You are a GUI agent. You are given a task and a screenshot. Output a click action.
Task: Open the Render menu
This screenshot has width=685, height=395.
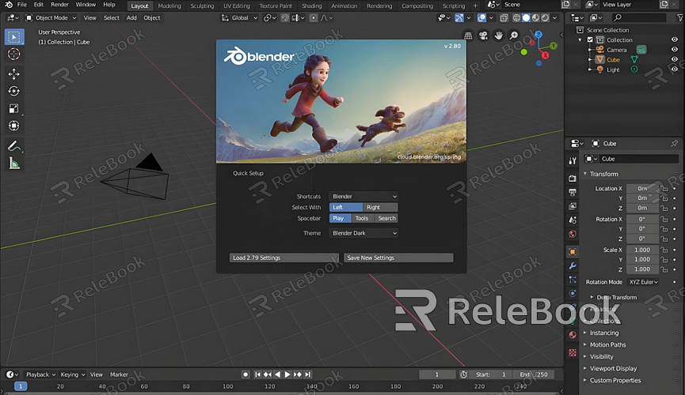click(60, 5)
